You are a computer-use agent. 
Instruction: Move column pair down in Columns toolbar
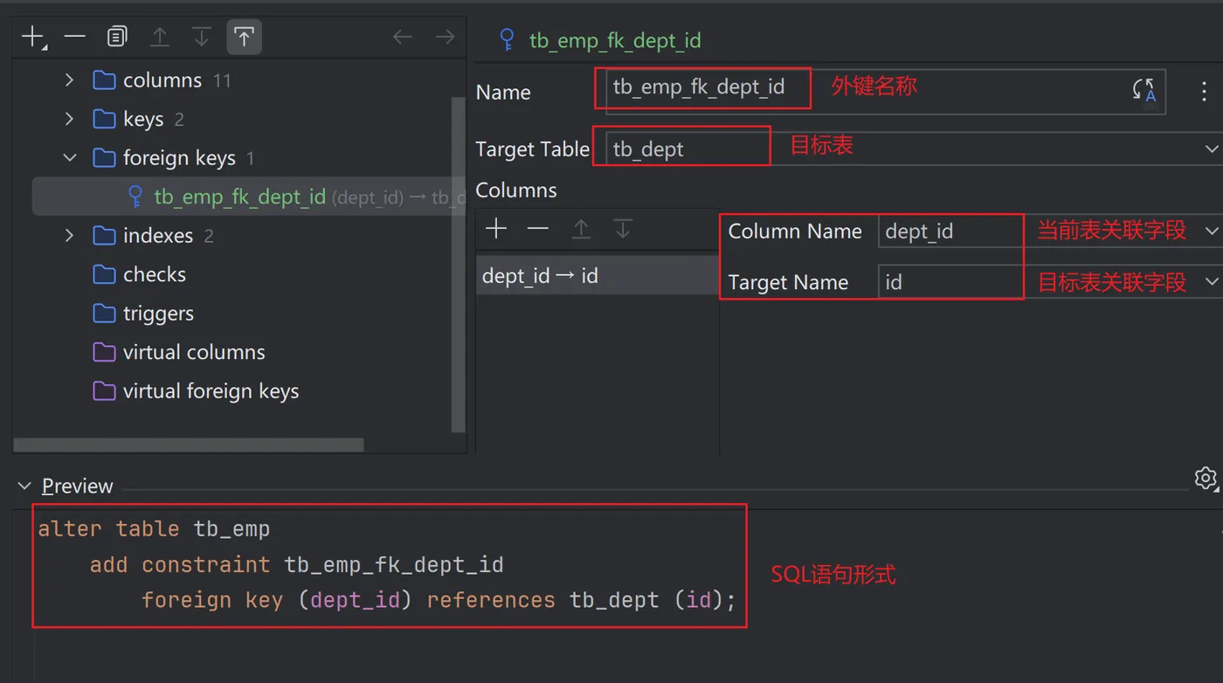point(623,230)
